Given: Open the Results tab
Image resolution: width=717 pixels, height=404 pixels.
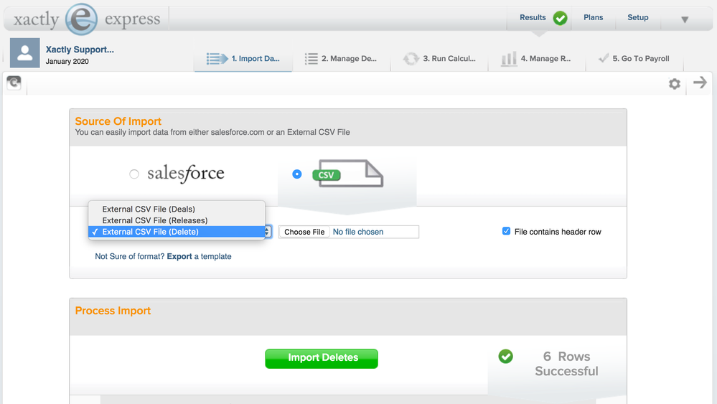Looking at the screenshot, I should click(533, 17).
